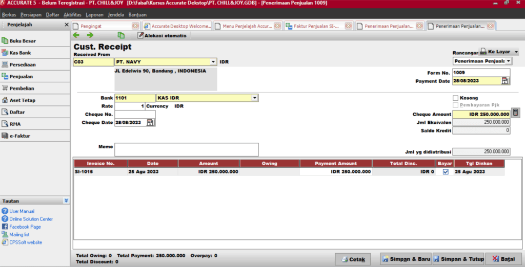Click the Simpan & Tutup button
This screenshot has height=267, width=525.
[458, 259]
